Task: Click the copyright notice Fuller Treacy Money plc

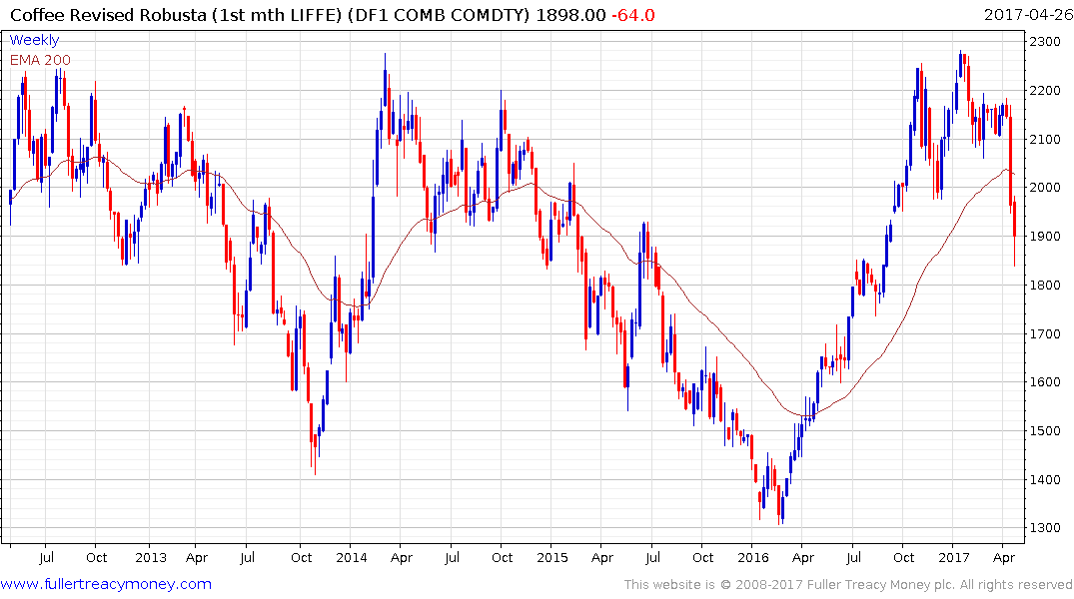Action: 848,585
